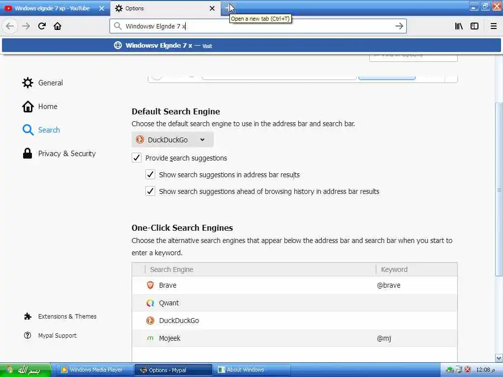Click the Search magnifier icon in sidebar
Image resolution: width=503 pixels, height=377 pixels.
[x=28, y=130]
